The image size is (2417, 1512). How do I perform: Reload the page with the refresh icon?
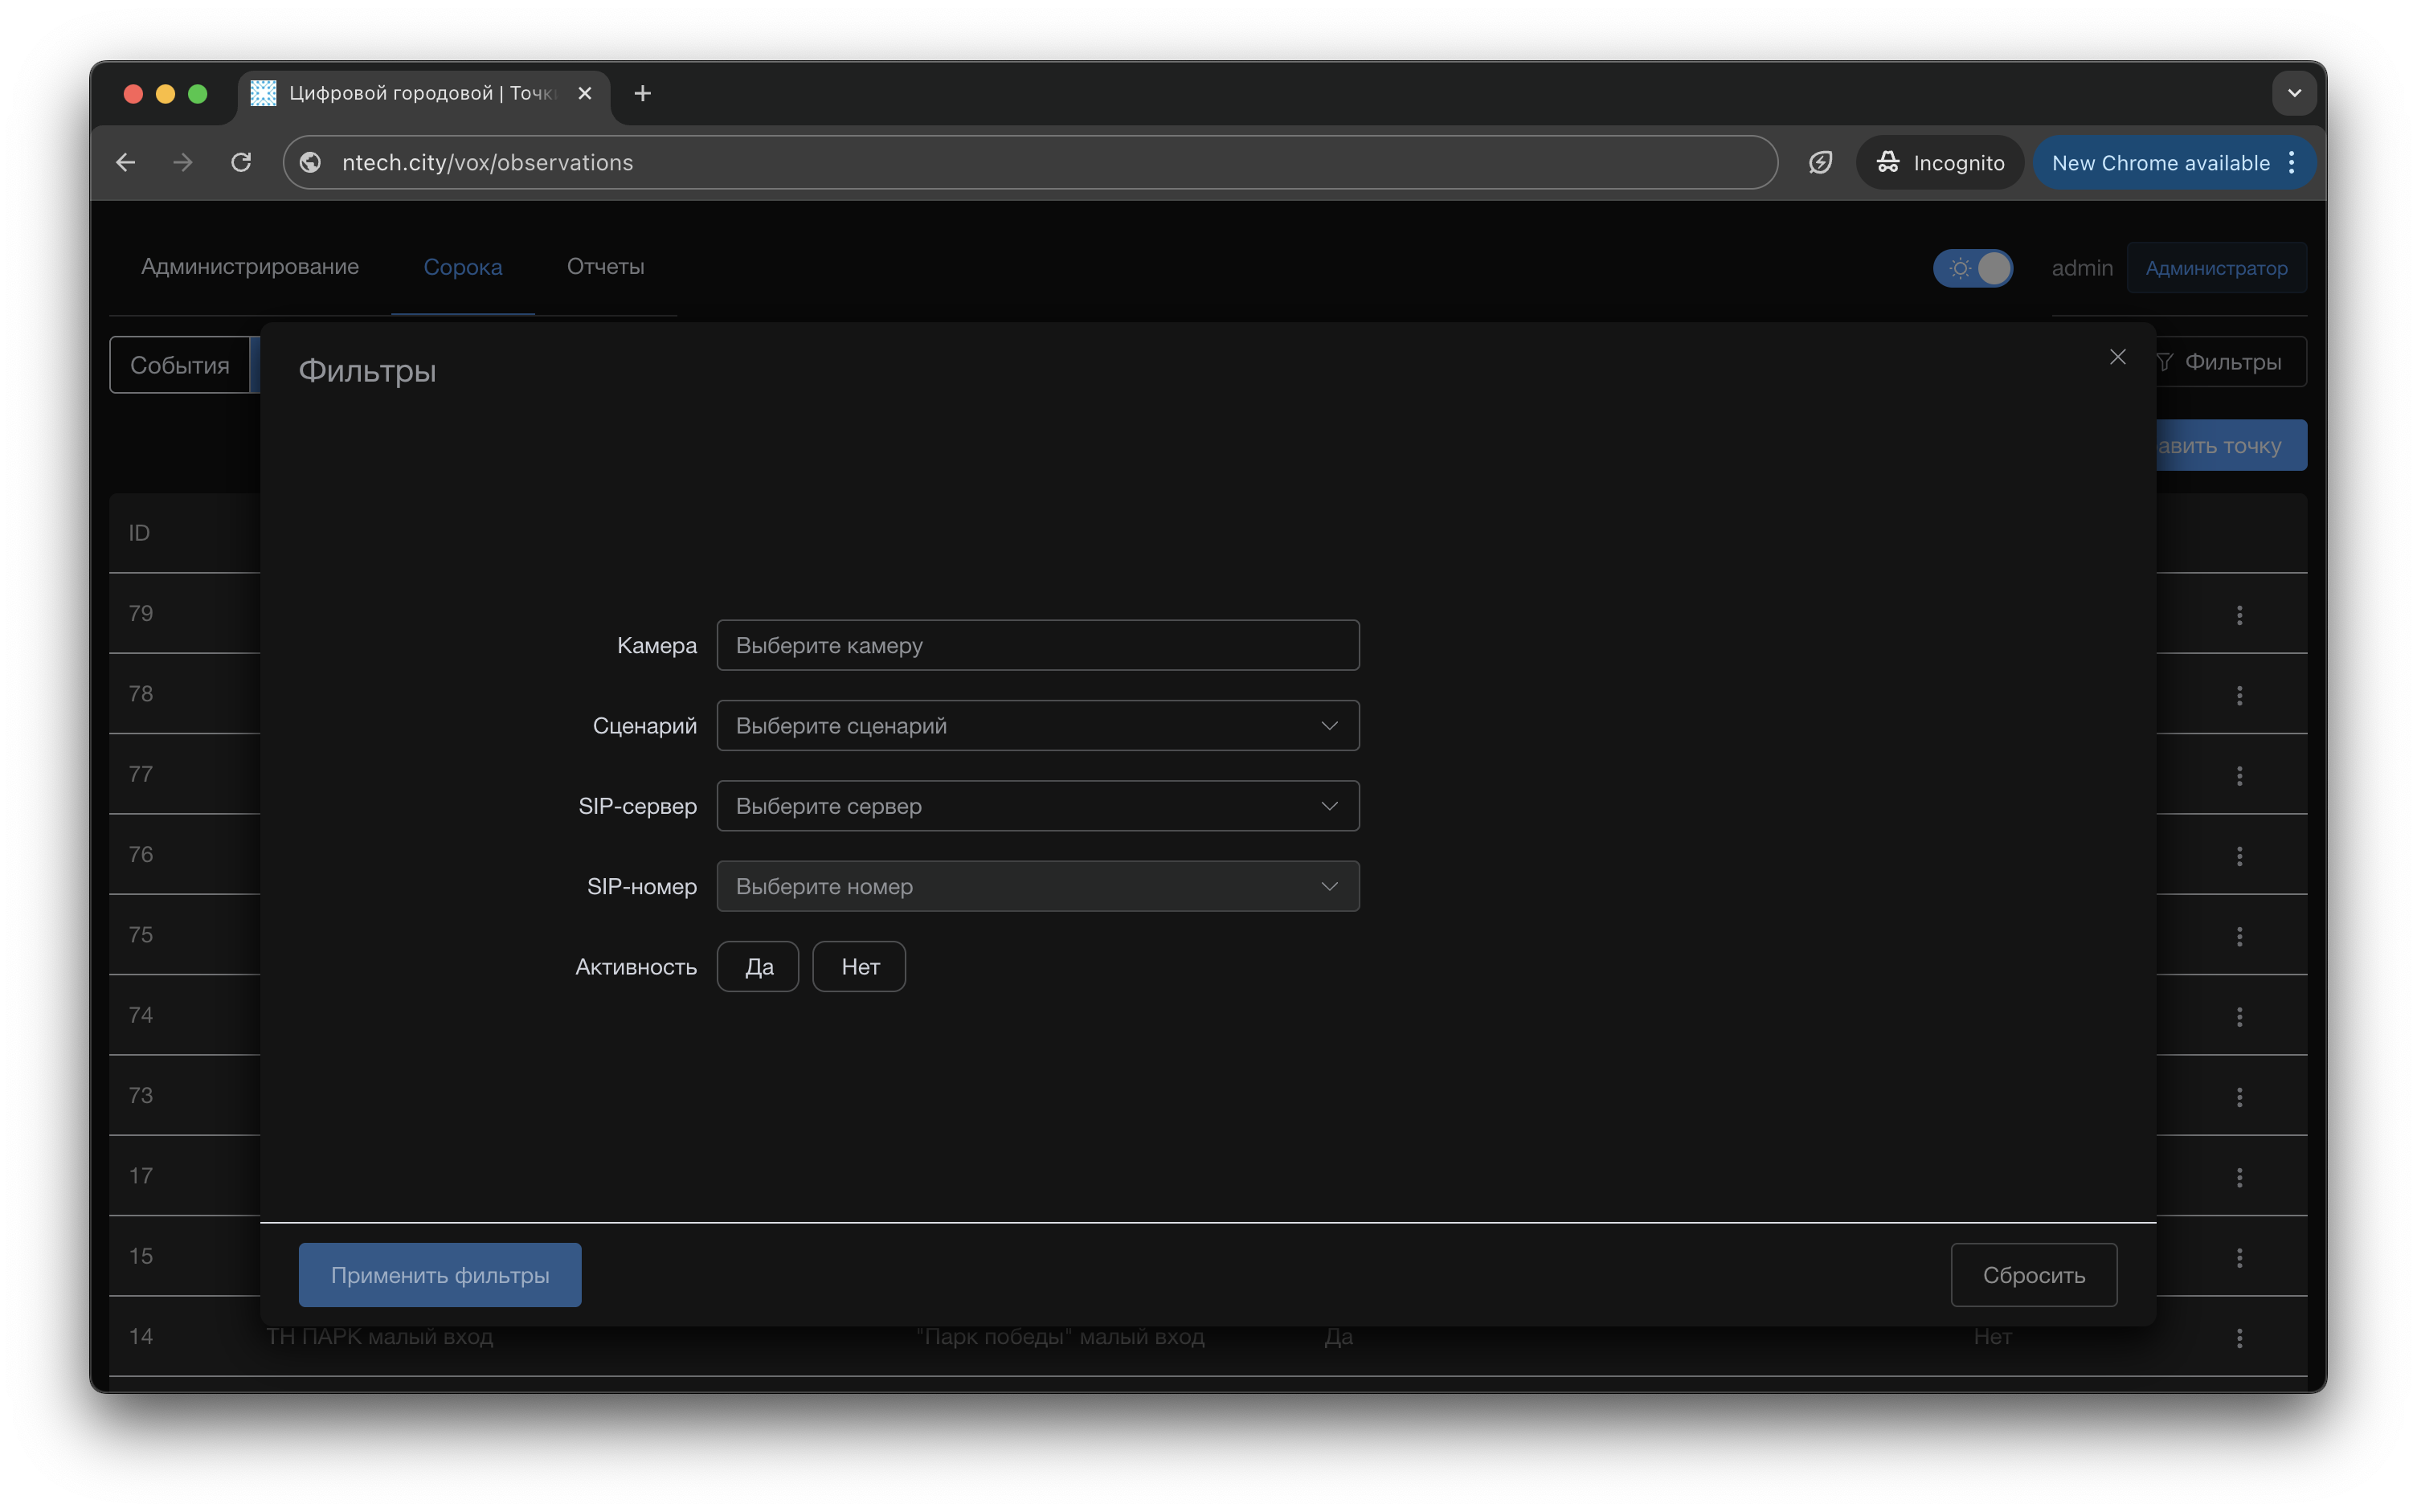tap(241, 162)
